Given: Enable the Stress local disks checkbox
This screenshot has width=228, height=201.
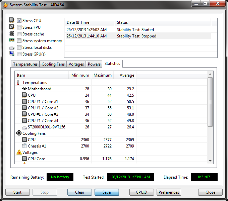Looking at the screenshot, I should (19, 47).
